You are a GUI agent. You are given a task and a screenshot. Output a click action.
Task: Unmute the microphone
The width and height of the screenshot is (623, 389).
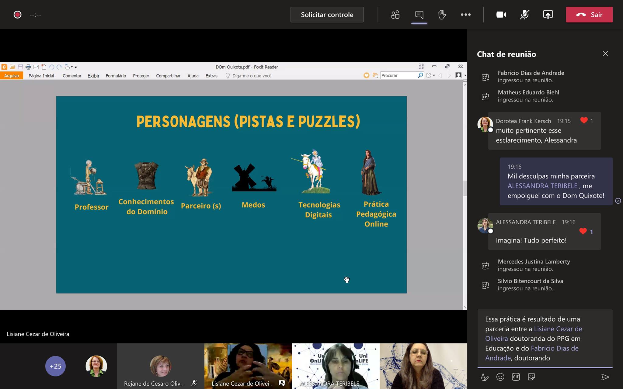click(524, 15)
